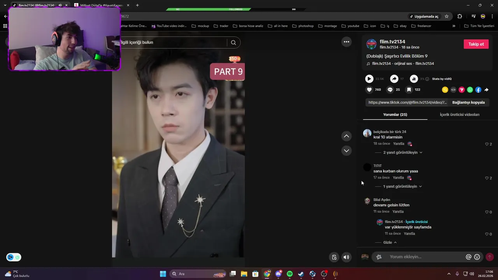498x280 pixels.
Task: Open the tab search dropdown arrow
Action: pos(5,5)
